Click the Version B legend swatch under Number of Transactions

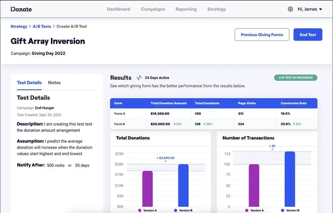[x=283, y=210]
